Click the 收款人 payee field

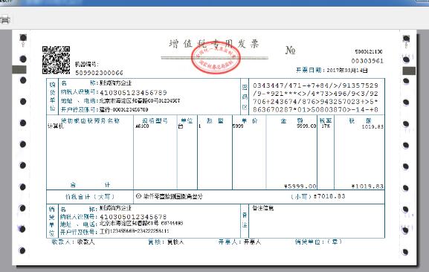click(73, 242)
